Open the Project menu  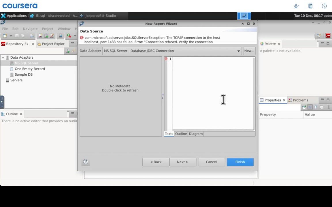pos(48,29)
